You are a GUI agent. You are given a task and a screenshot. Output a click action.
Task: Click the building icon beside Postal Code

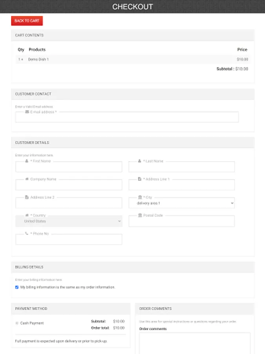(x=140, y=215)
